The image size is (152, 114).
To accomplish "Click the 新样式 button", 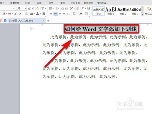I will coord(149,11).
